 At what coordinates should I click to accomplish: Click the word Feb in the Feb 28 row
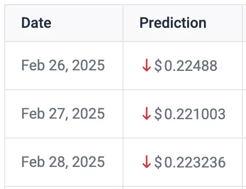click(33, 162)
